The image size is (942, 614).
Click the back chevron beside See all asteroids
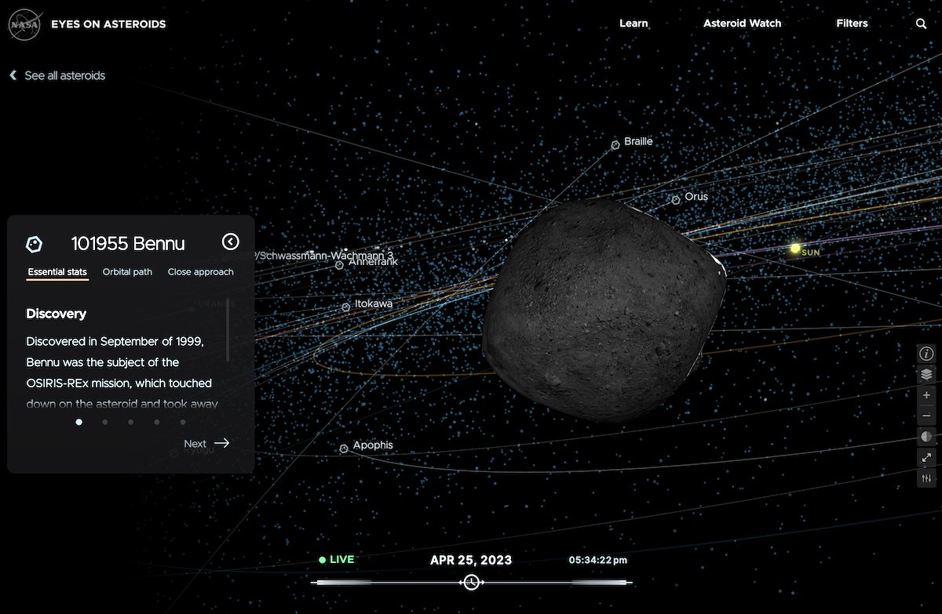[13, 74]
